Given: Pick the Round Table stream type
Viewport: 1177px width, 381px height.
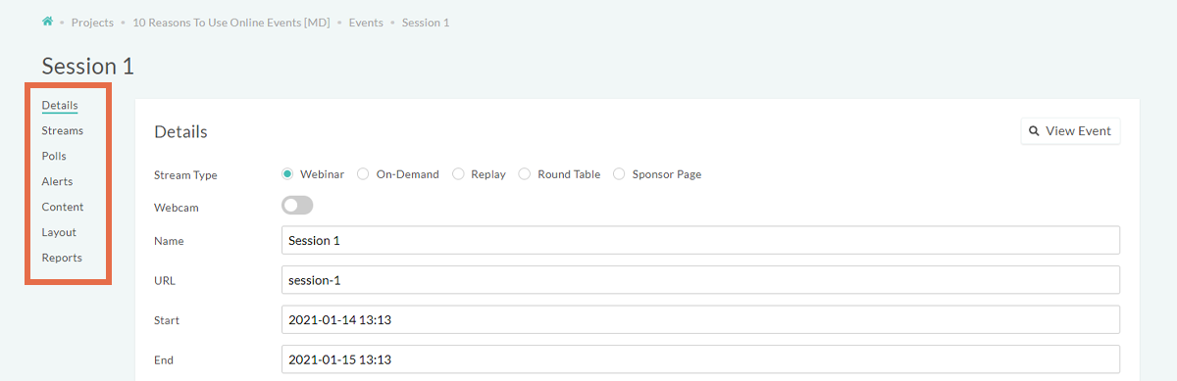Looking at the screenshot, I should tap(525, 174).
